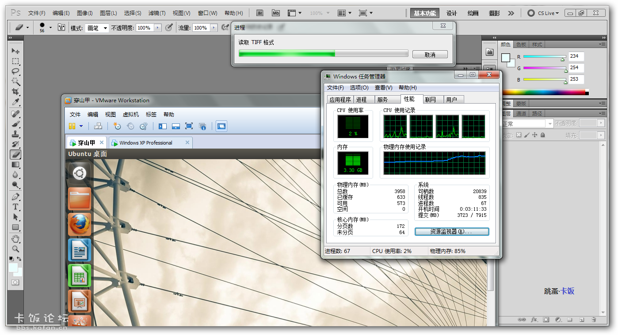Viewport: 618px width, 335px height.
Task: Open VMware power pause dropdown arrow
Action: click(81, 127)
